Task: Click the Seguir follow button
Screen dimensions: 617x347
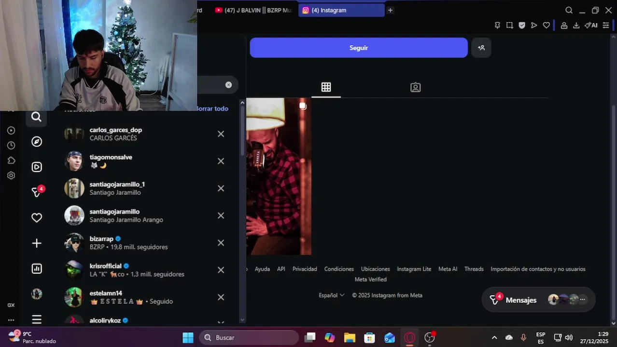Action: [x=359, y=48]
